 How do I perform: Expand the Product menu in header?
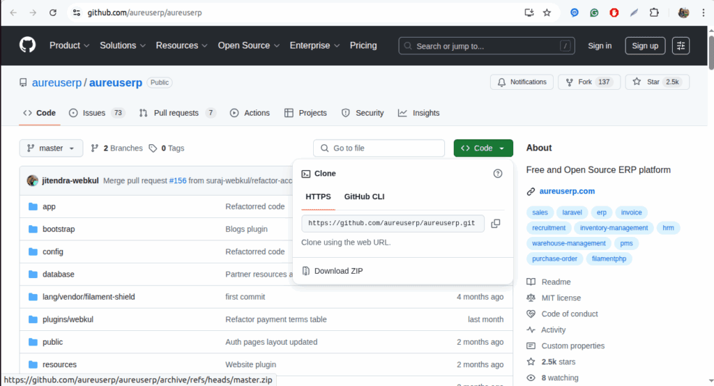[69, 45]
